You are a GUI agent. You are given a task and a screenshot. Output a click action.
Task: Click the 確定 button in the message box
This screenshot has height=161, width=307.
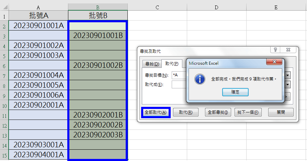(x=235, y=92)
